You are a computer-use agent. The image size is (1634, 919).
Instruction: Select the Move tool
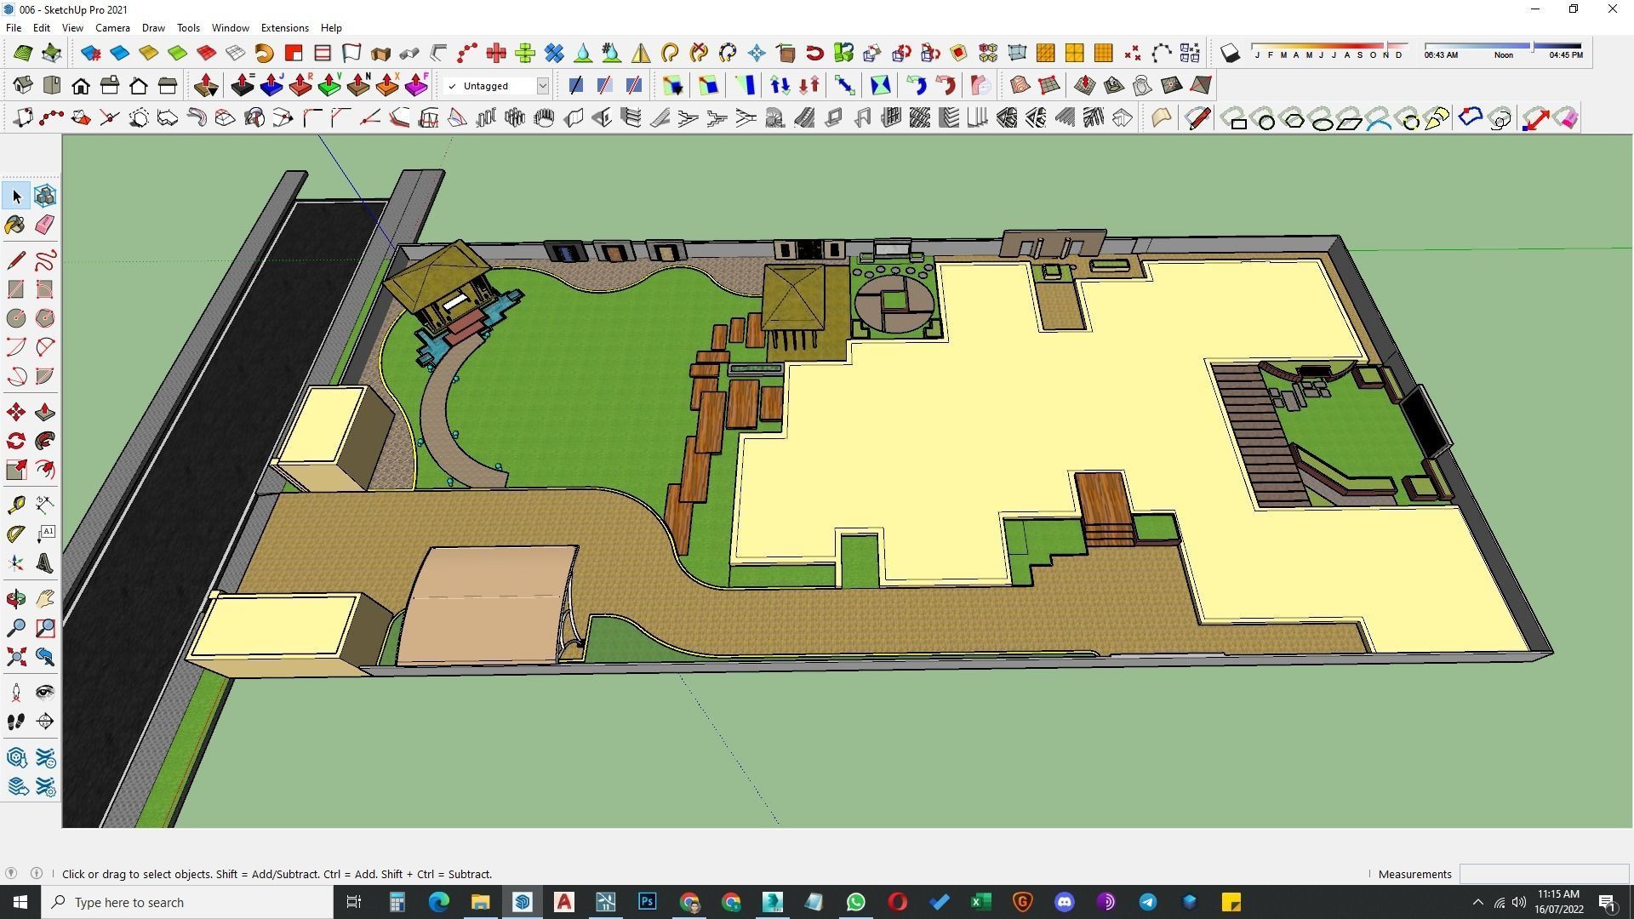(15, 413)
